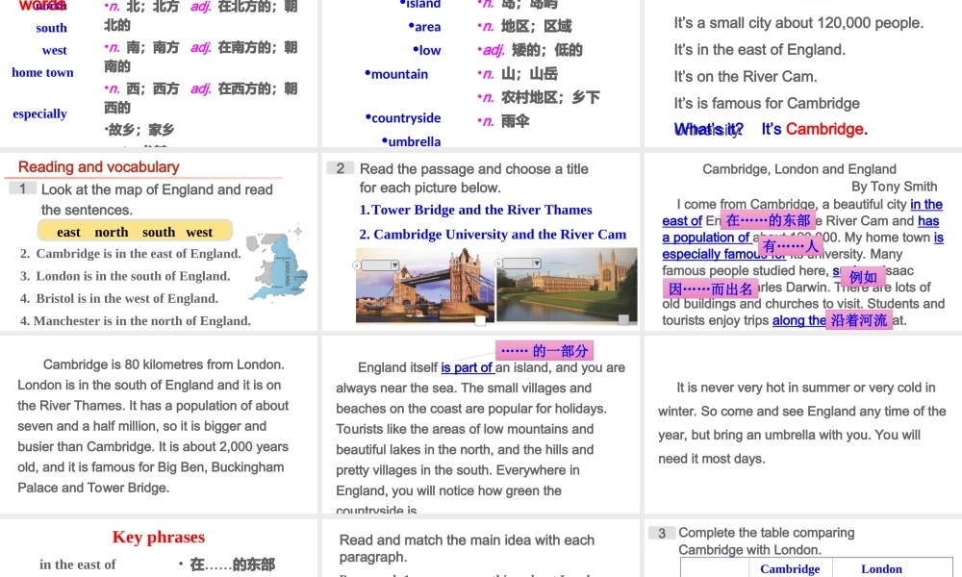
Task: Open dropdown 'a' on Tower Bridge picture
Action: [379, 264]
